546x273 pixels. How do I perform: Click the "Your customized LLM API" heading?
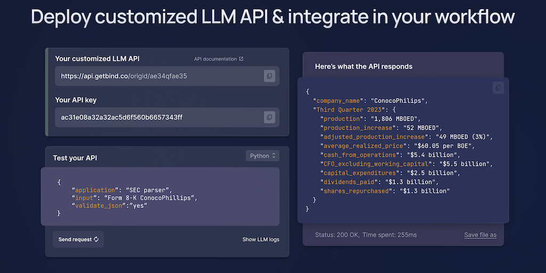[97, 59]
